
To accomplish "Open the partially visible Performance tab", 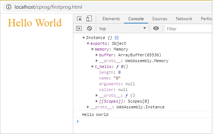I will point(206,19).
